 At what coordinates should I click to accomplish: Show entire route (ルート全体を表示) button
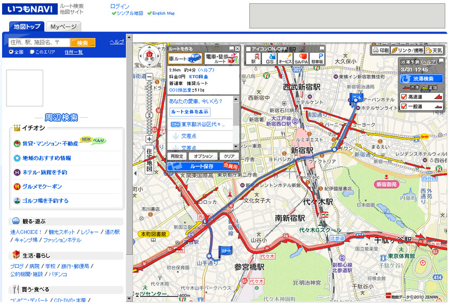[190, 112]
